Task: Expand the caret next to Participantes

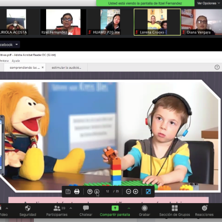Action: point(70,208)
